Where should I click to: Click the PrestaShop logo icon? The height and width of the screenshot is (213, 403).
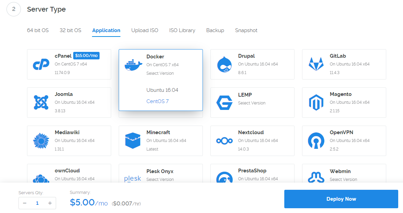pyautogui.click(x=224, y=177)
